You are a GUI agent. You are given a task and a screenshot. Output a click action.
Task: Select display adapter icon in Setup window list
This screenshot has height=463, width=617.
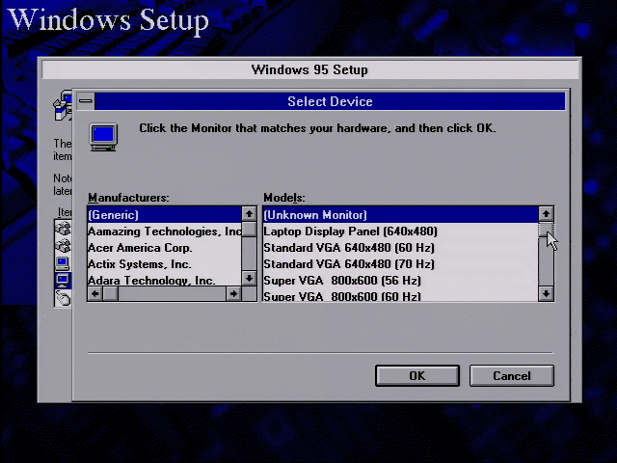[64, 263]
